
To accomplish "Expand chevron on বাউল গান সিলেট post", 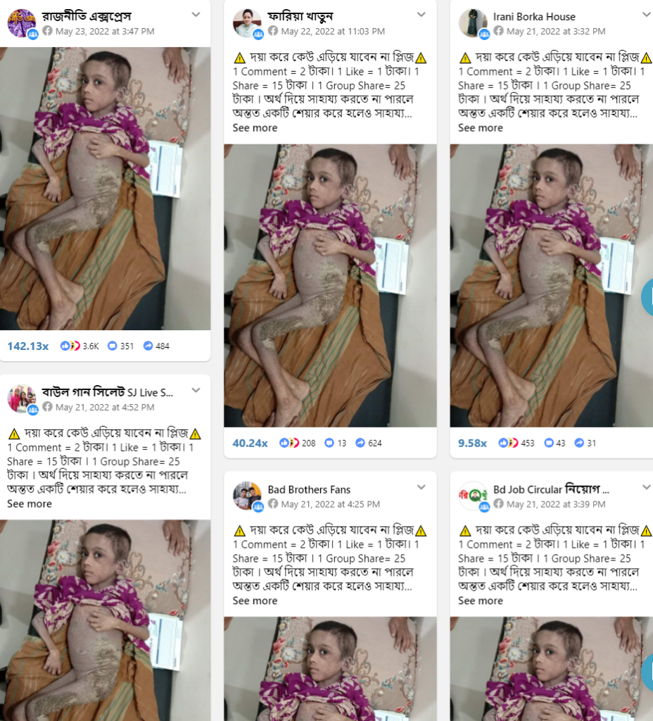I will [196, 390].
